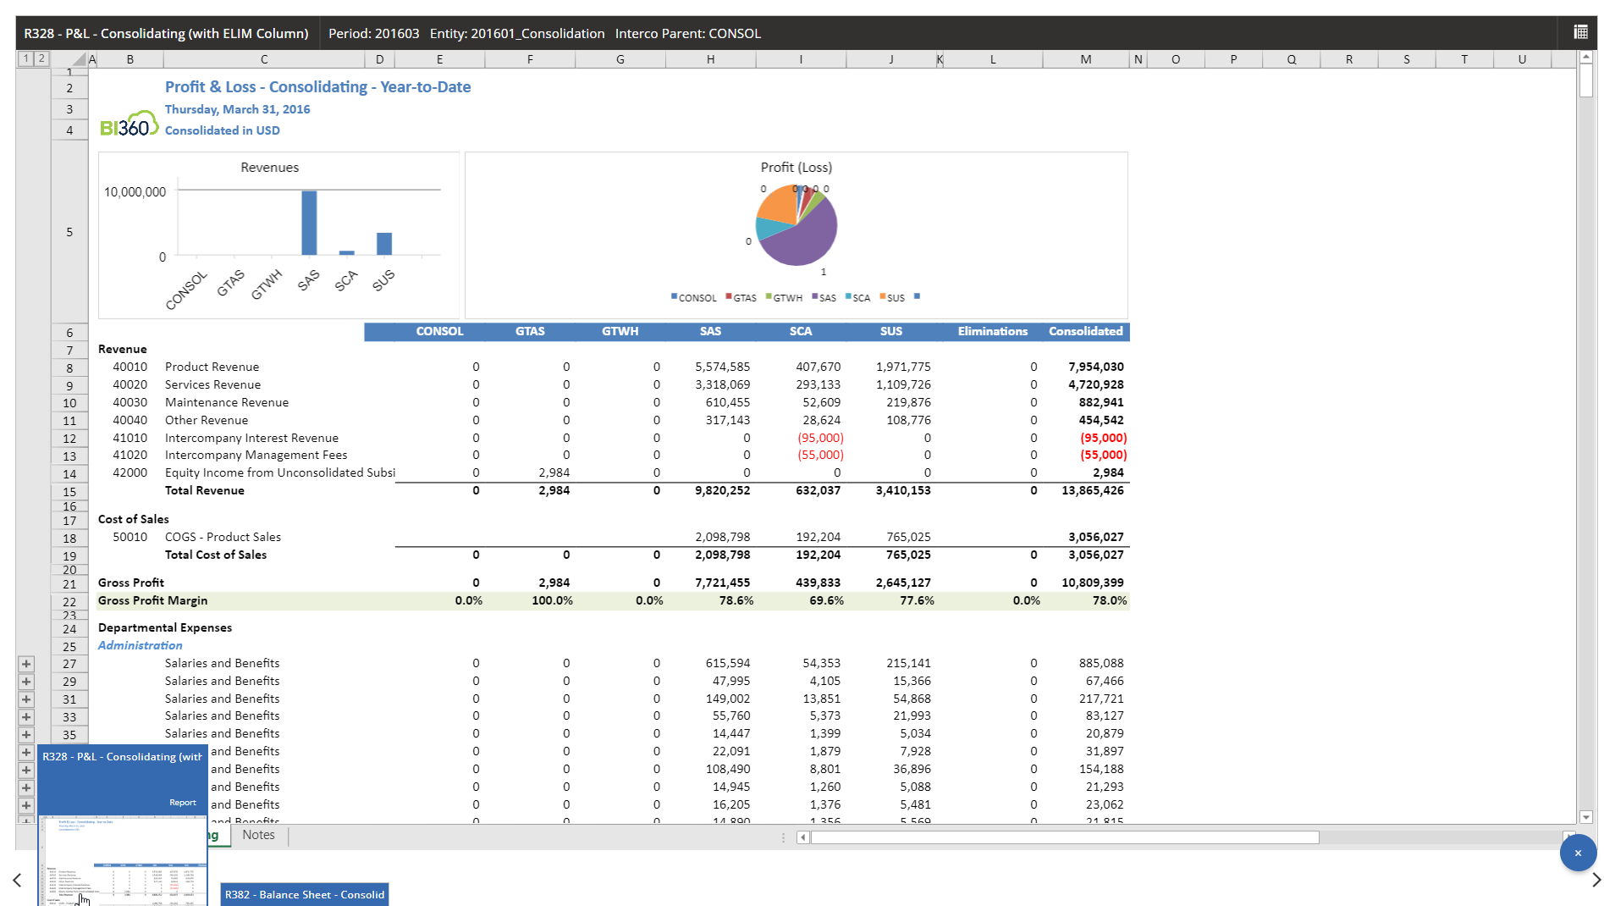Expand the grouped row 35 details
Viewport: 1604px width, 906px height.
click(x=26, y=735)
